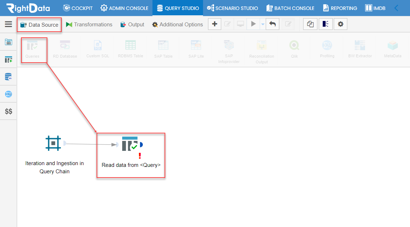Click the plus add button in toolbar
Image resolution: width=410 pixels, height=227 pixels.
click(215, 24)
